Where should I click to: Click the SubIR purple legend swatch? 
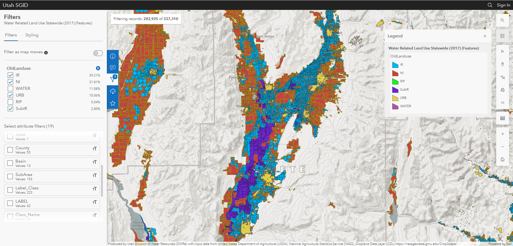[x=395, y=90]
